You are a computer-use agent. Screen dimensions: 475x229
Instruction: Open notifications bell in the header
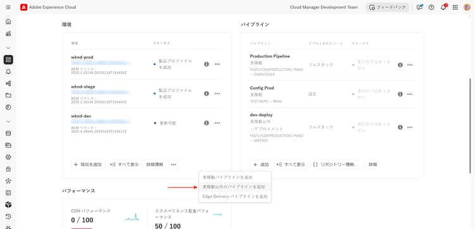coord(443,7)
